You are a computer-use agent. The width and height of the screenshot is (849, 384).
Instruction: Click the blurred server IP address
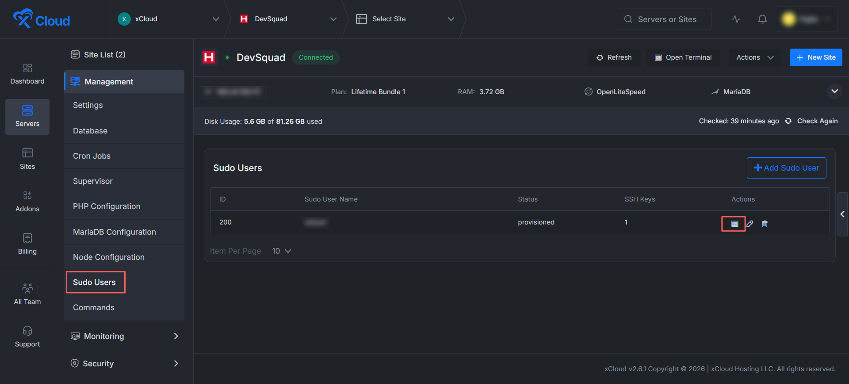(x=233, y=92)
